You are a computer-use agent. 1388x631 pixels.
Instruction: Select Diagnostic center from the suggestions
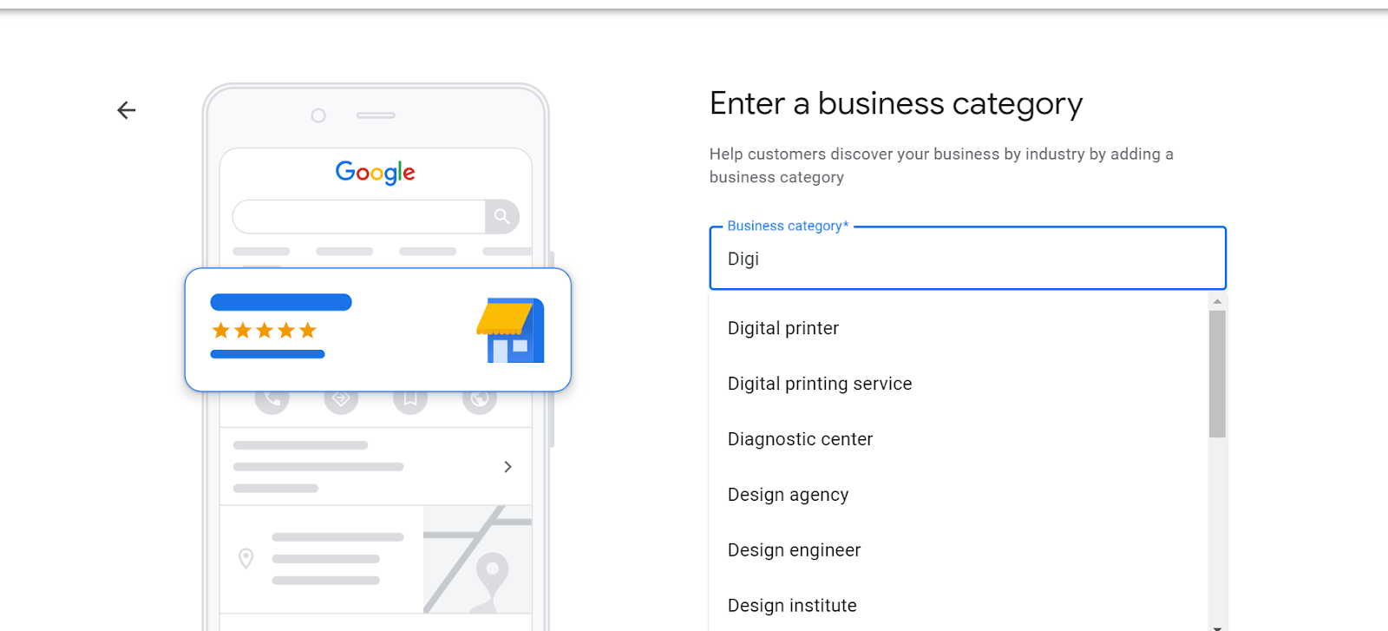tap(799, 438)
